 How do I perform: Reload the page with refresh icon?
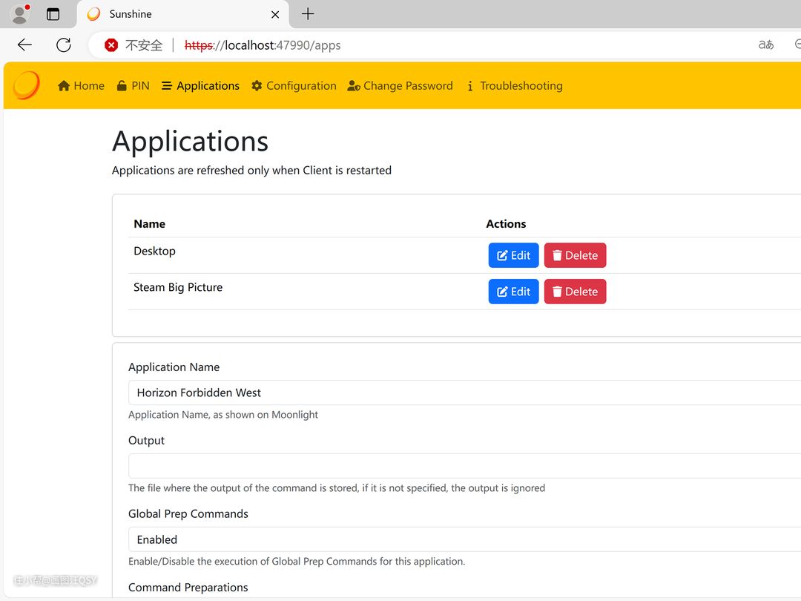(x=64, y=45)
